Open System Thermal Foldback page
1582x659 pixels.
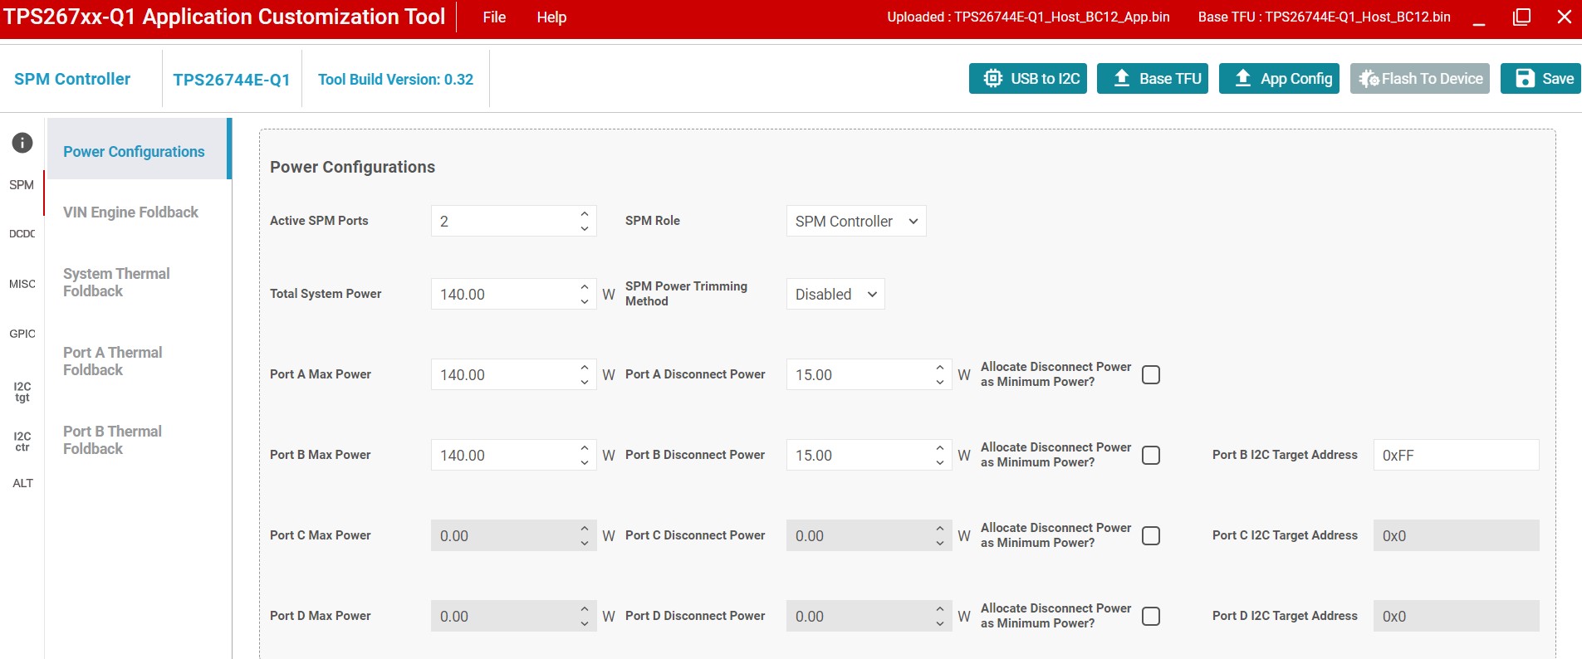click(116, 282)
